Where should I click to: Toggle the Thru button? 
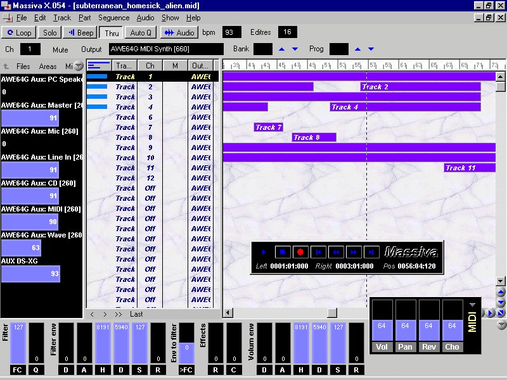tap(112, 33)
